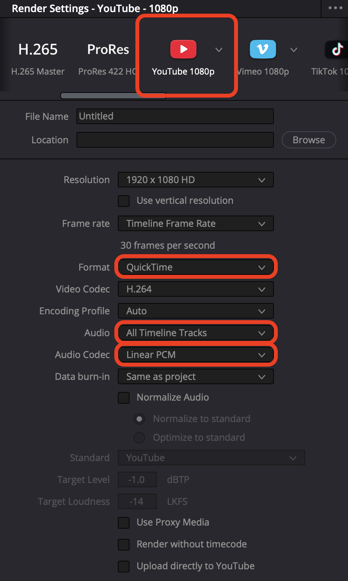Open the Format dropdown showing QuickTime
Screen dimensions: 348x581
[195, 267]
